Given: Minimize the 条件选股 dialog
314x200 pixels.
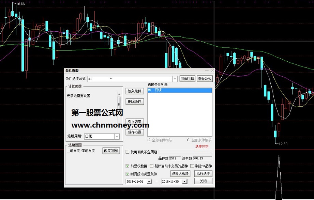Looking at the screenshot, I should coord(207,71).
